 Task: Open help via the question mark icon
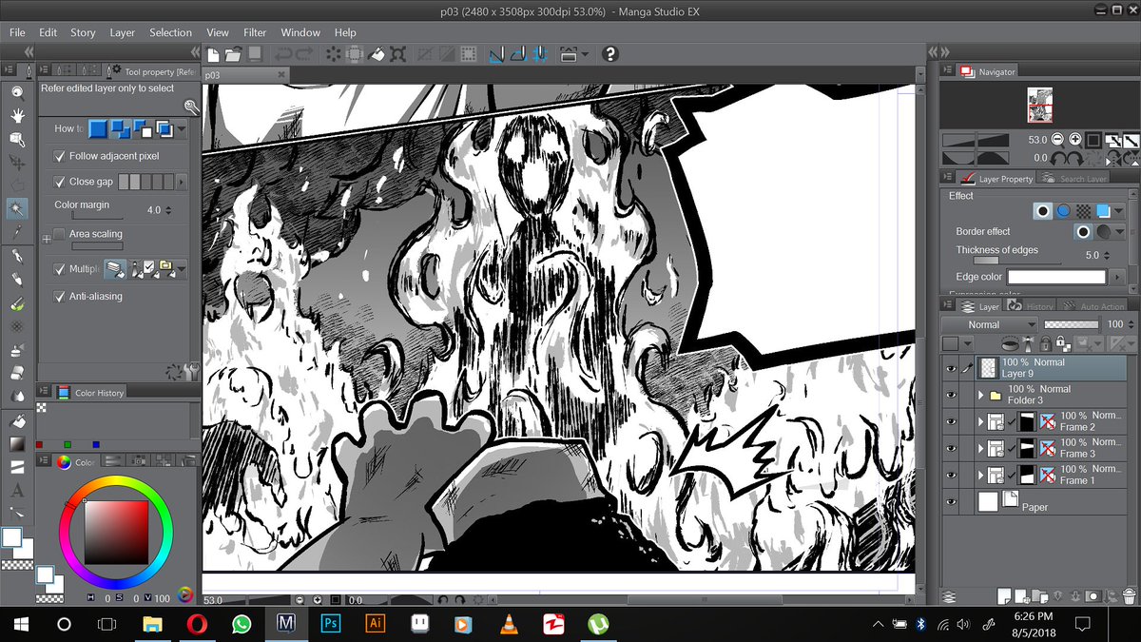(x=610, y=54)
